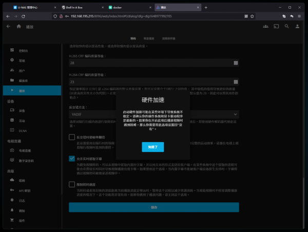The height and width of the screenshot is (232, 308).
Task: Switch to the Shell In A Box tab
Action: point(82,8)
